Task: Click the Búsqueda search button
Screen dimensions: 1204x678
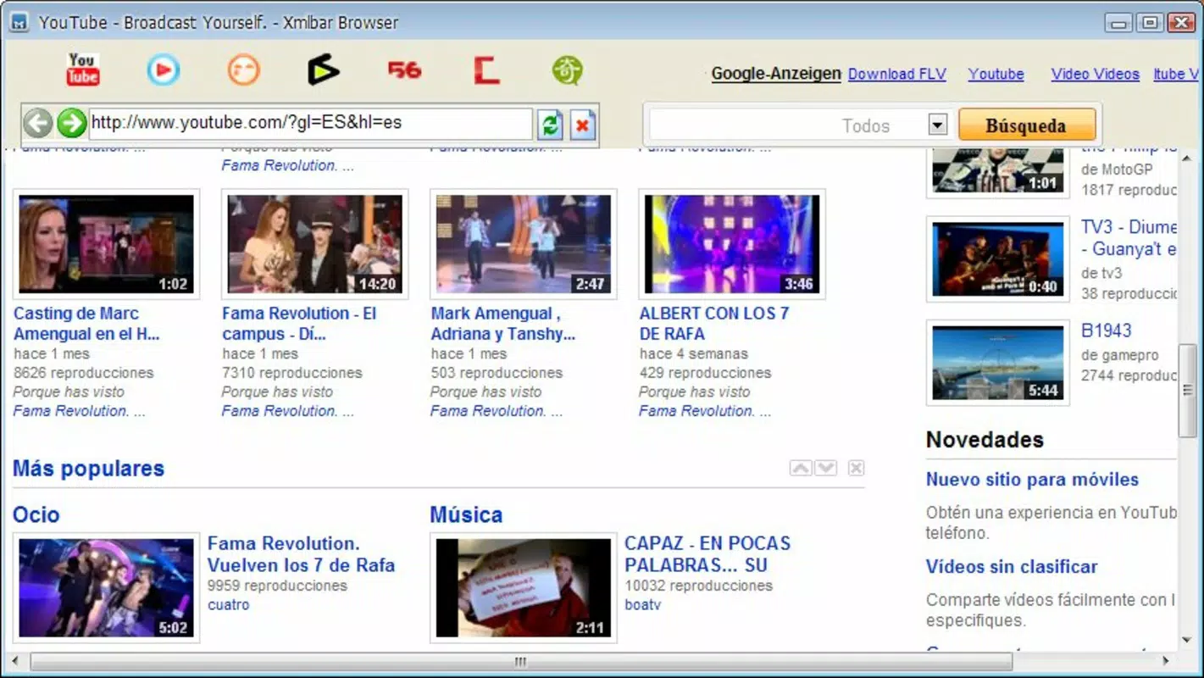Action: click(x=1027, y=125)
